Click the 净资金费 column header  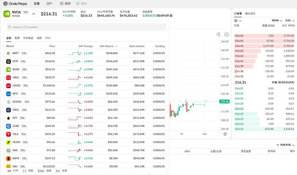coord(246,151)
